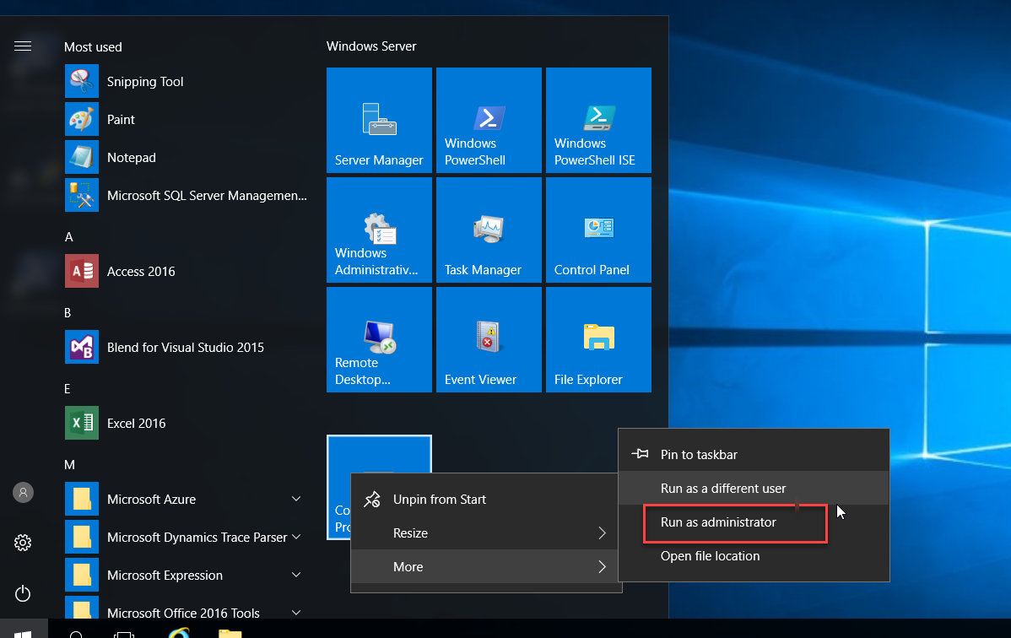Select Run as administrator
1011x638 pixels.
[754, 522]
